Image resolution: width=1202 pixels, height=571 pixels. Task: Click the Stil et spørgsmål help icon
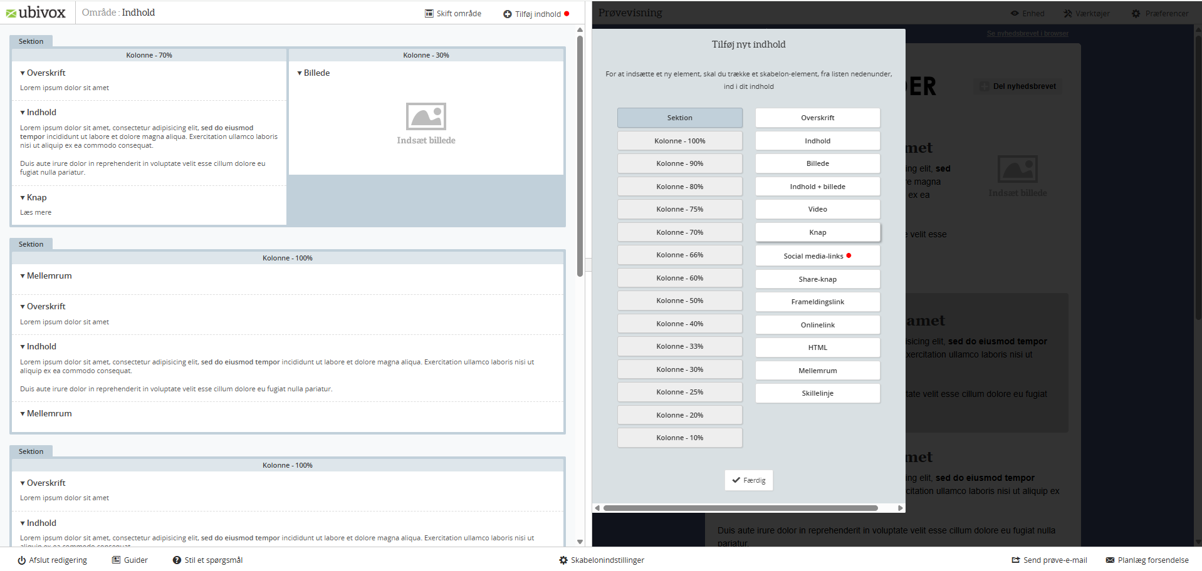(177, 560)
